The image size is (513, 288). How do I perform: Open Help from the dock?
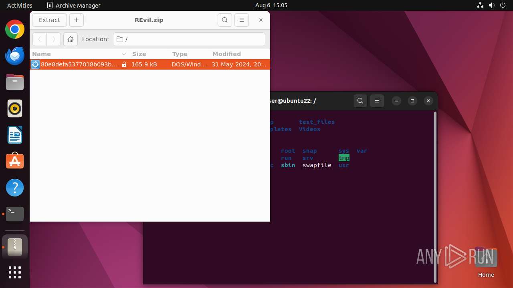[x=15, y=188]
